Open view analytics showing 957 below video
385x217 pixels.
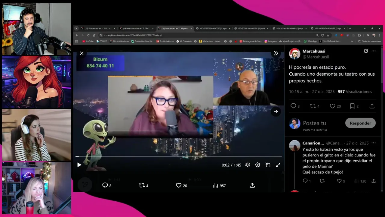pyautogui.click(x=219, y=185)
